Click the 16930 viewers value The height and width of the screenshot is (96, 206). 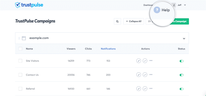71,89
